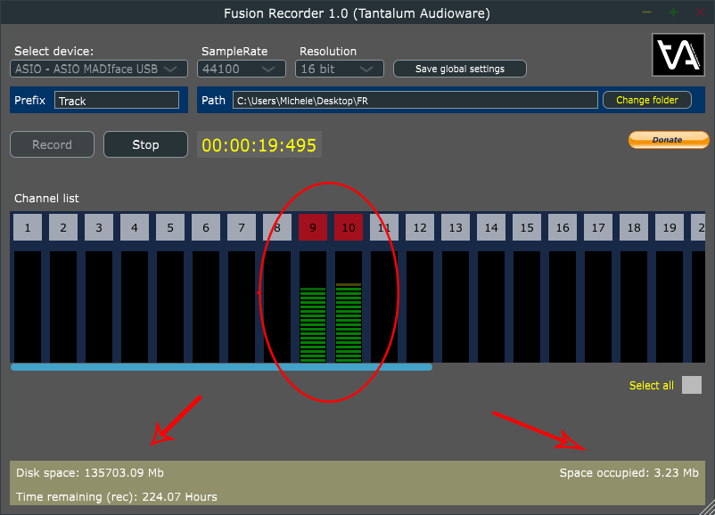Open the Select device dropdown
Viewport: 715px width, 515px height.
coord(98,69)
